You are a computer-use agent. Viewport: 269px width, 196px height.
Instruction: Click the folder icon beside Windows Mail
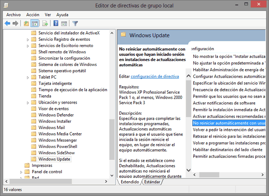[x=34, y=127]
